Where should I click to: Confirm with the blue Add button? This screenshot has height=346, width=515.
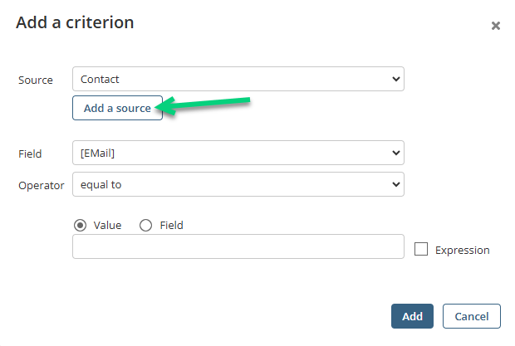412,316
